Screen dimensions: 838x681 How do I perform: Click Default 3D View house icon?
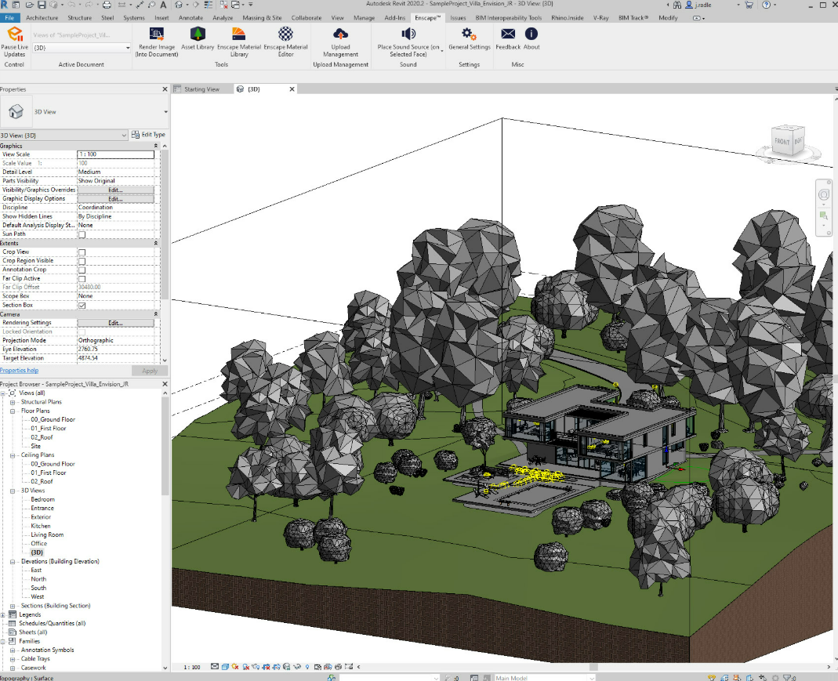[179, 5]
